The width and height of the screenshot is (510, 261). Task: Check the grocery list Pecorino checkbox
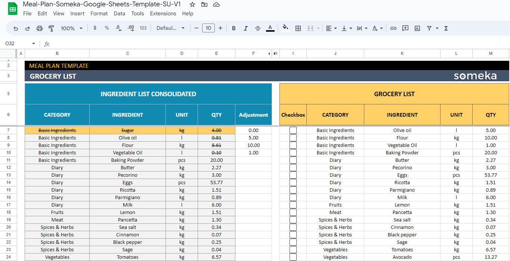[293, 167]
